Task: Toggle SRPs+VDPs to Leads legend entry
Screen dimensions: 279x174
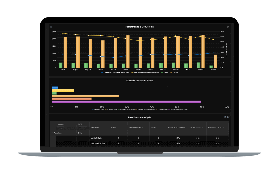Action: (x=126, y=110)
